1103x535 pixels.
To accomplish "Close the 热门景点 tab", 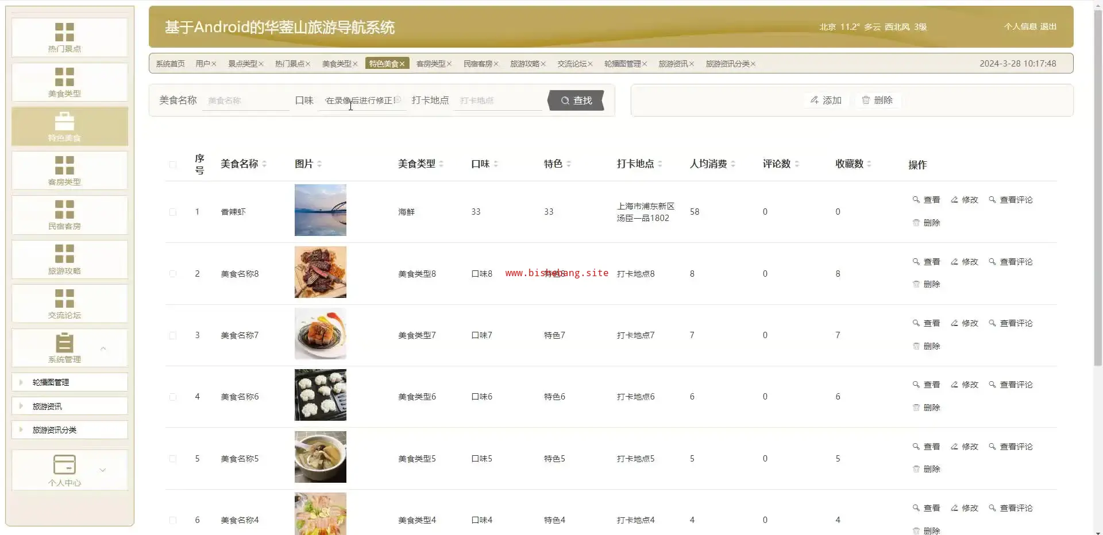I will click(x=308, y=64).
